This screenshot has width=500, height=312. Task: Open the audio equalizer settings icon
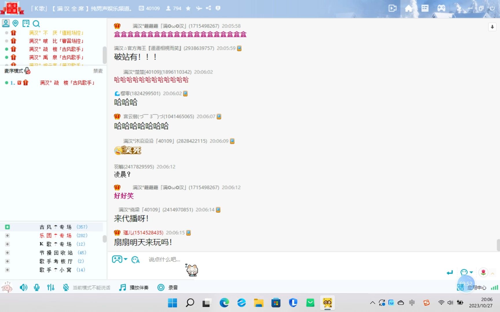[x=51, y=287]
